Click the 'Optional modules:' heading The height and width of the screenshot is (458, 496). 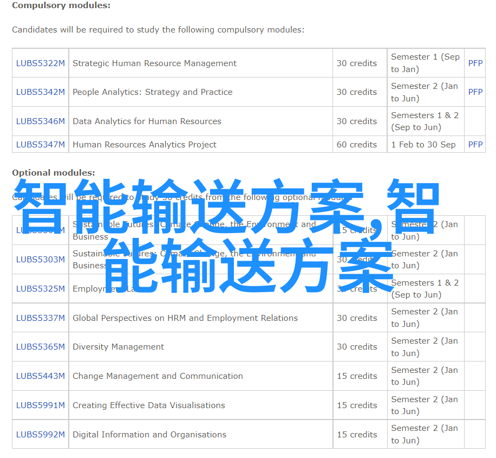click(54, 172)
